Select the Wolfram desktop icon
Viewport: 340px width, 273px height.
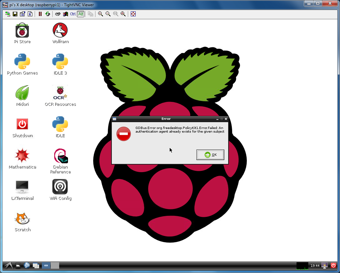pos(60,33)
